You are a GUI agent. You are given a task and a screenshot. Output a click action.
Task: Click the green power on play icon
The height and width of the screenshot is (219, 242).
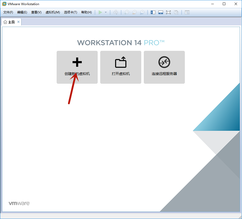pyautogui.click(x=100, y=12)
